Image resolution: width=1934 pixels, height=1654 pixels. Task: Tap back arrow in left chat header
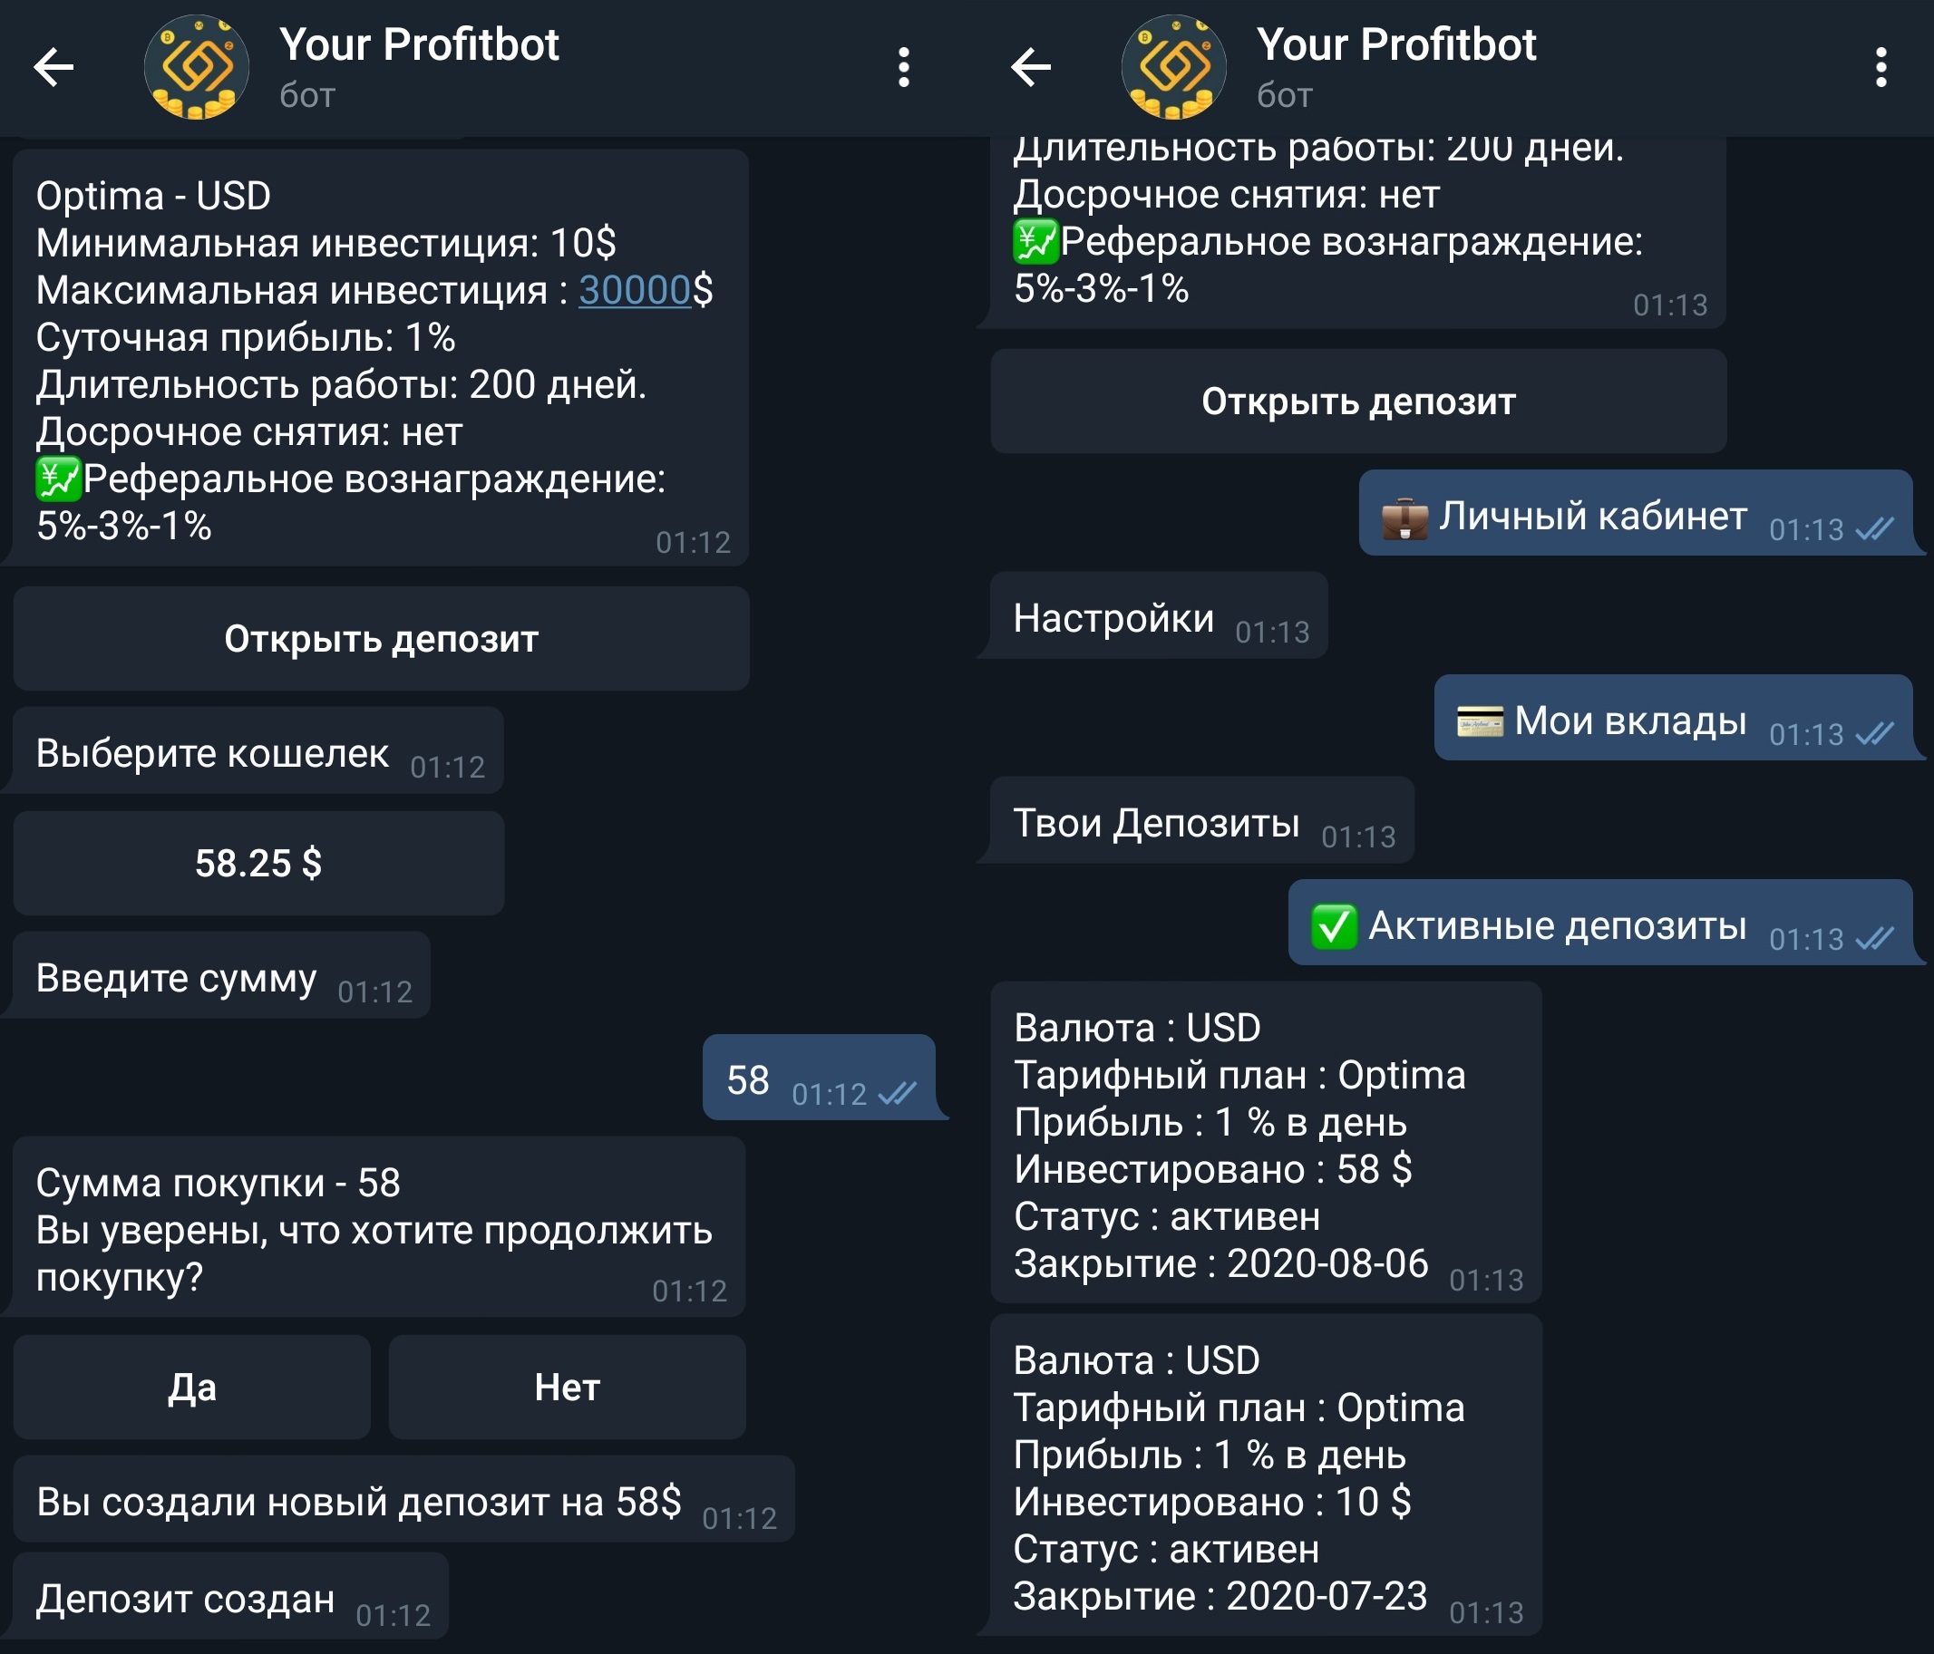click(53, 67)
